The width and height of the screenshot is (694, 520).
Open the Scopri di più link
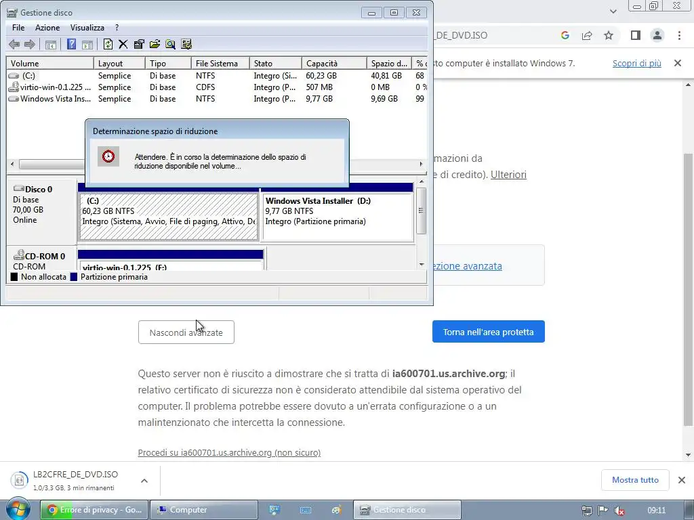coord(636,63)
